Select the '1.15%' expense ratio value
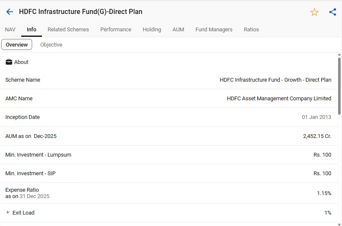 click(x=324, y=193)
